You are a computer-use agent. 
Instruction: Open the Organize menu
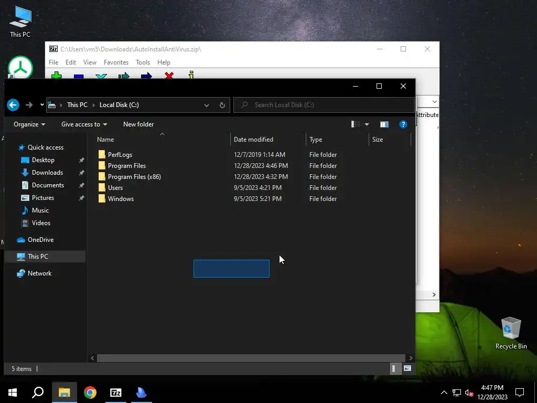(29, 124)
